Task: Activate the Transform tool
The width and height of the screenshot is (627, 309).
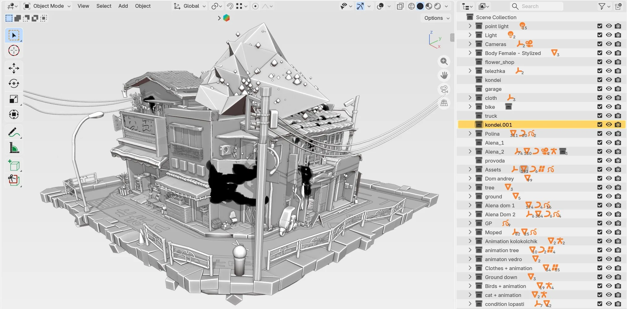Action: [x=14, y=115]
